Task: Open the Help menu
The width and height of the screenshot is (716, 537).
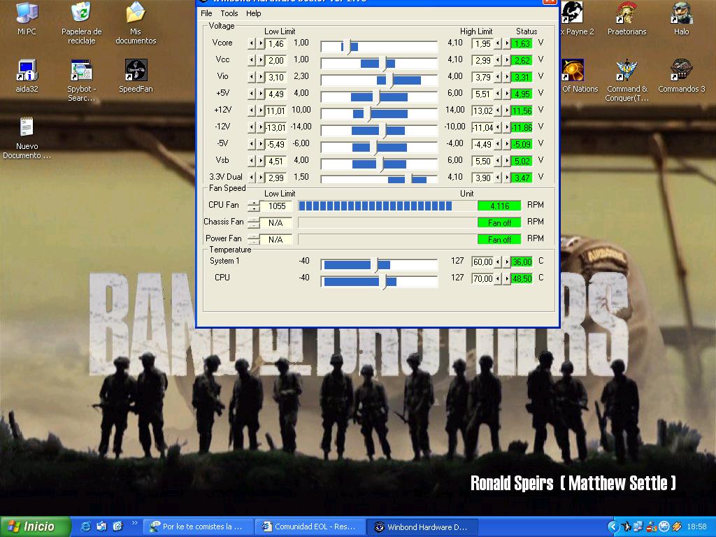Action: [x=253, y=13]
